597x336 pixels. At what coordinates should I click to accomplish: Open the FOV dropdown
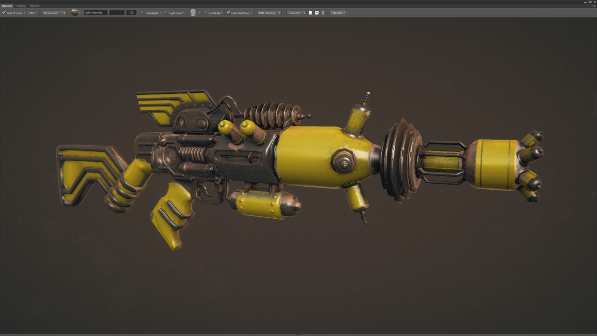pyautogui.click(x=31, y=13)
